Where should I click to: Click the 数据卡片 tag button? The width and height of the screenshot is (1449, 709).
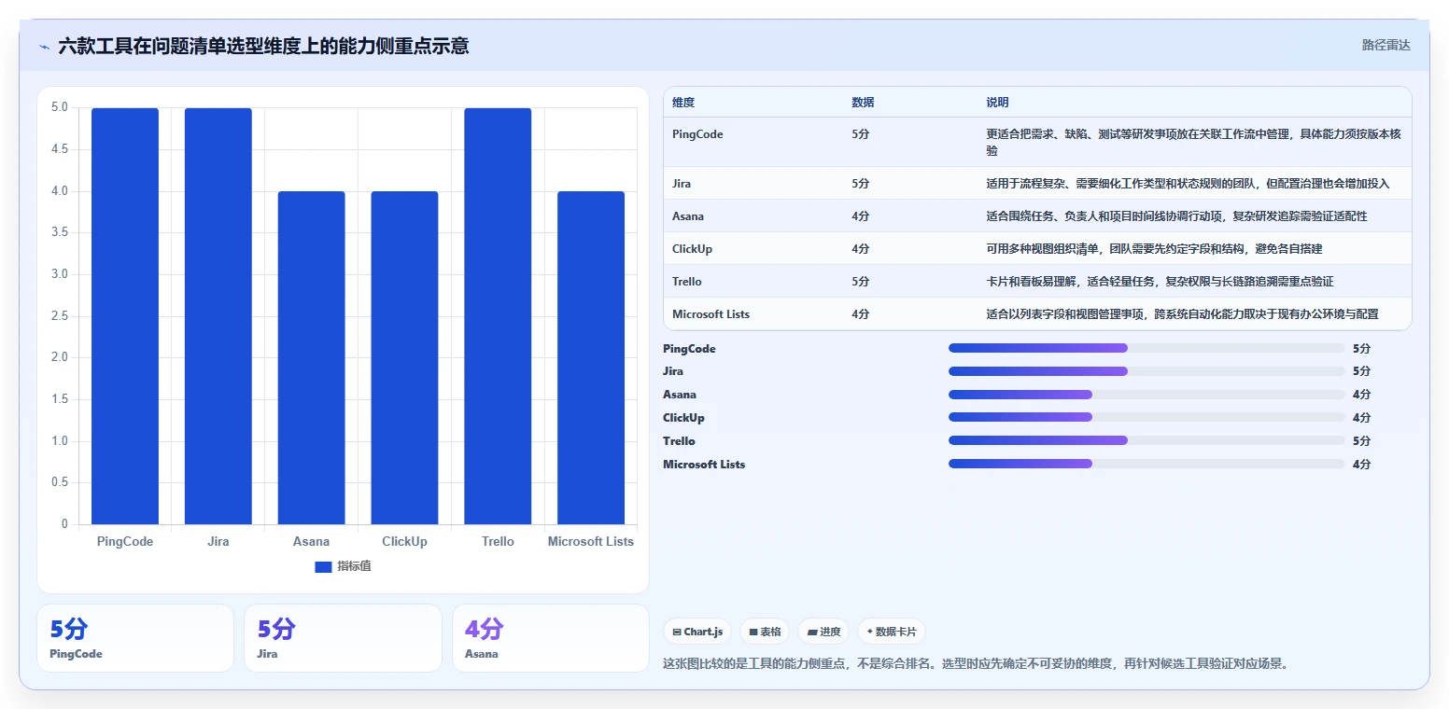[x=892, y=632]
